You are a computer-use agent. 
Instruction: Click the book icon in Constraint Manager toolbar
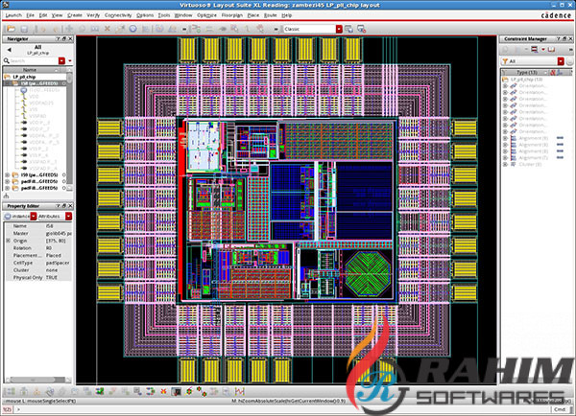click(551, 50)
